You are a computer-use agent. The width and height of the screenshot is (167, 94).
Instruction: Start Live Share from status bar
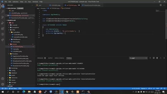[13, 89]
